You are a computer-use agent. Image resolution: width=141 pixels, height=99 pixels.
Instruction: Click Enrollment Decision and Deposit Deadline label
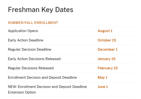[42, 78]
